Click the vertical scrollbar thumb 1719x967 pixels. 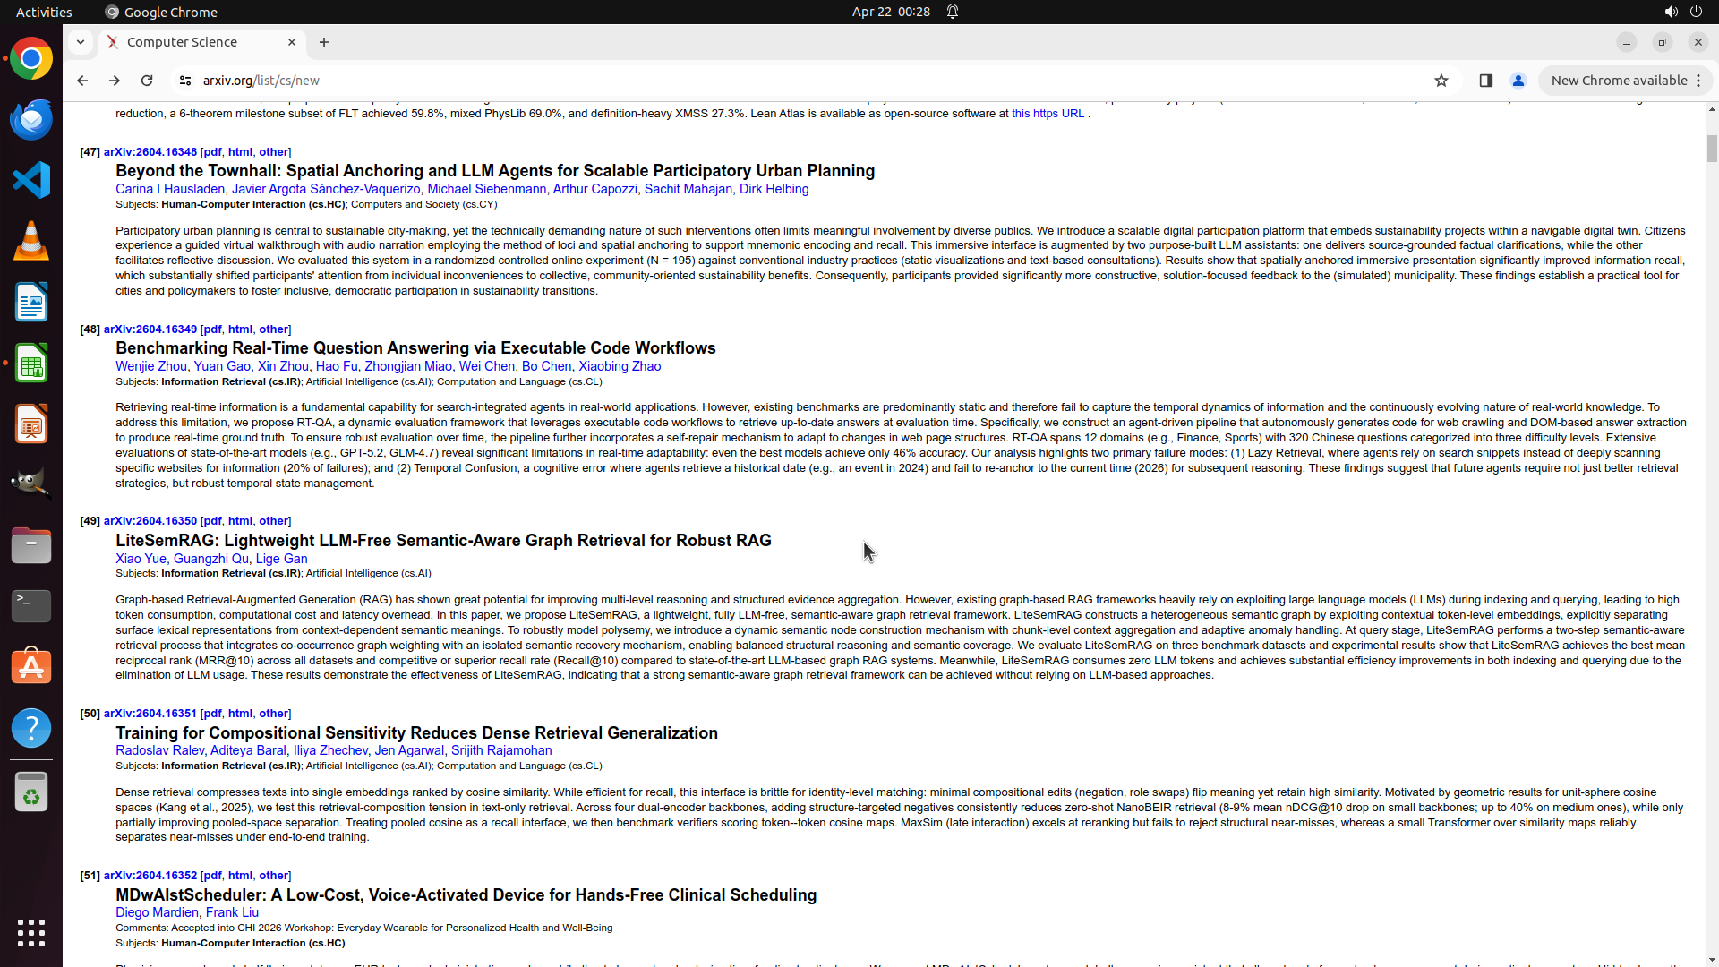[1711, 148]
